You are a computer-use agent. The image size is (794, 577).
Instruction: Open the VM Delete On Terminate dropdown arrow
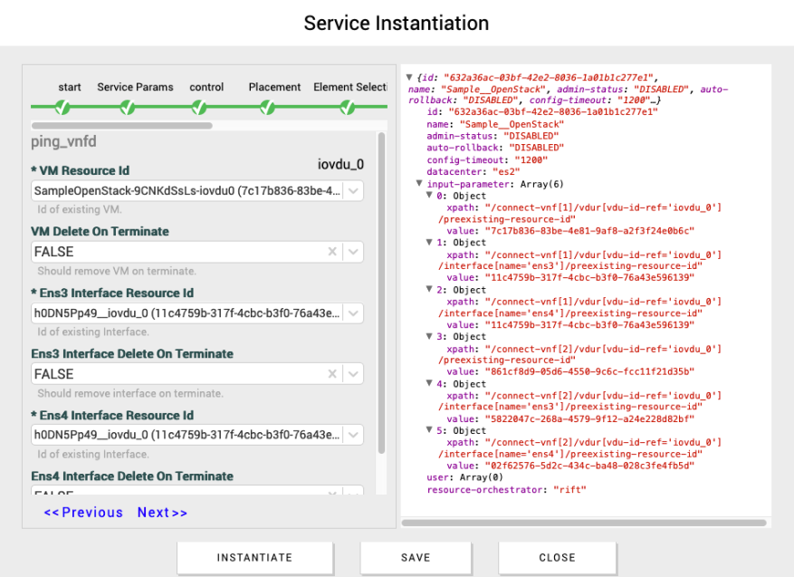click(x=353, y=252)
